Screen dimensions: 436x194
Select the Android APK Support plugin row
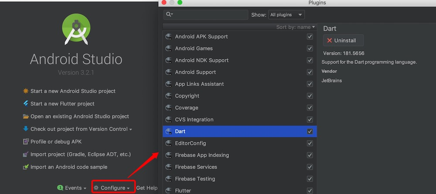(240, 36)
